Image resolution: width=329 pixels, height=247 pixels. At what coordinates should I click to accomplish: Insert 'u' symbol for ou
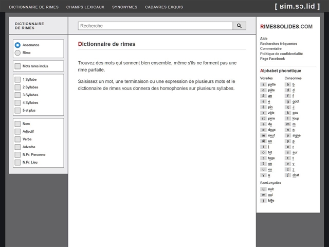coord(263,169)
